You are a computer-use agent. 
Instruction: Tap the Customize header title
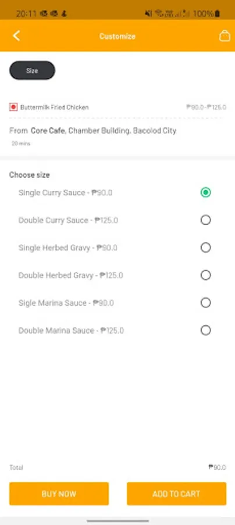(117, 36)
